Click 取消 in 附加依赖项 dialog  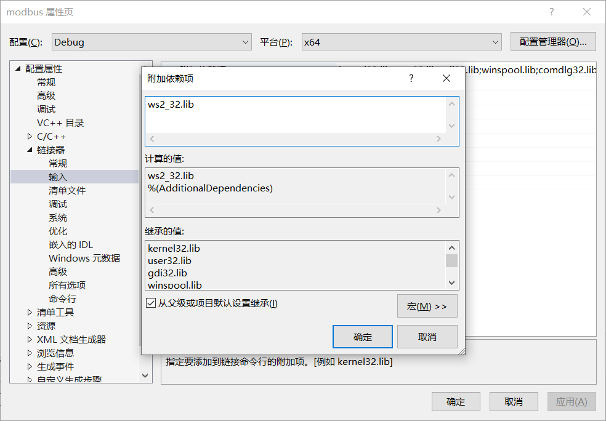click(x=427, y=337)
